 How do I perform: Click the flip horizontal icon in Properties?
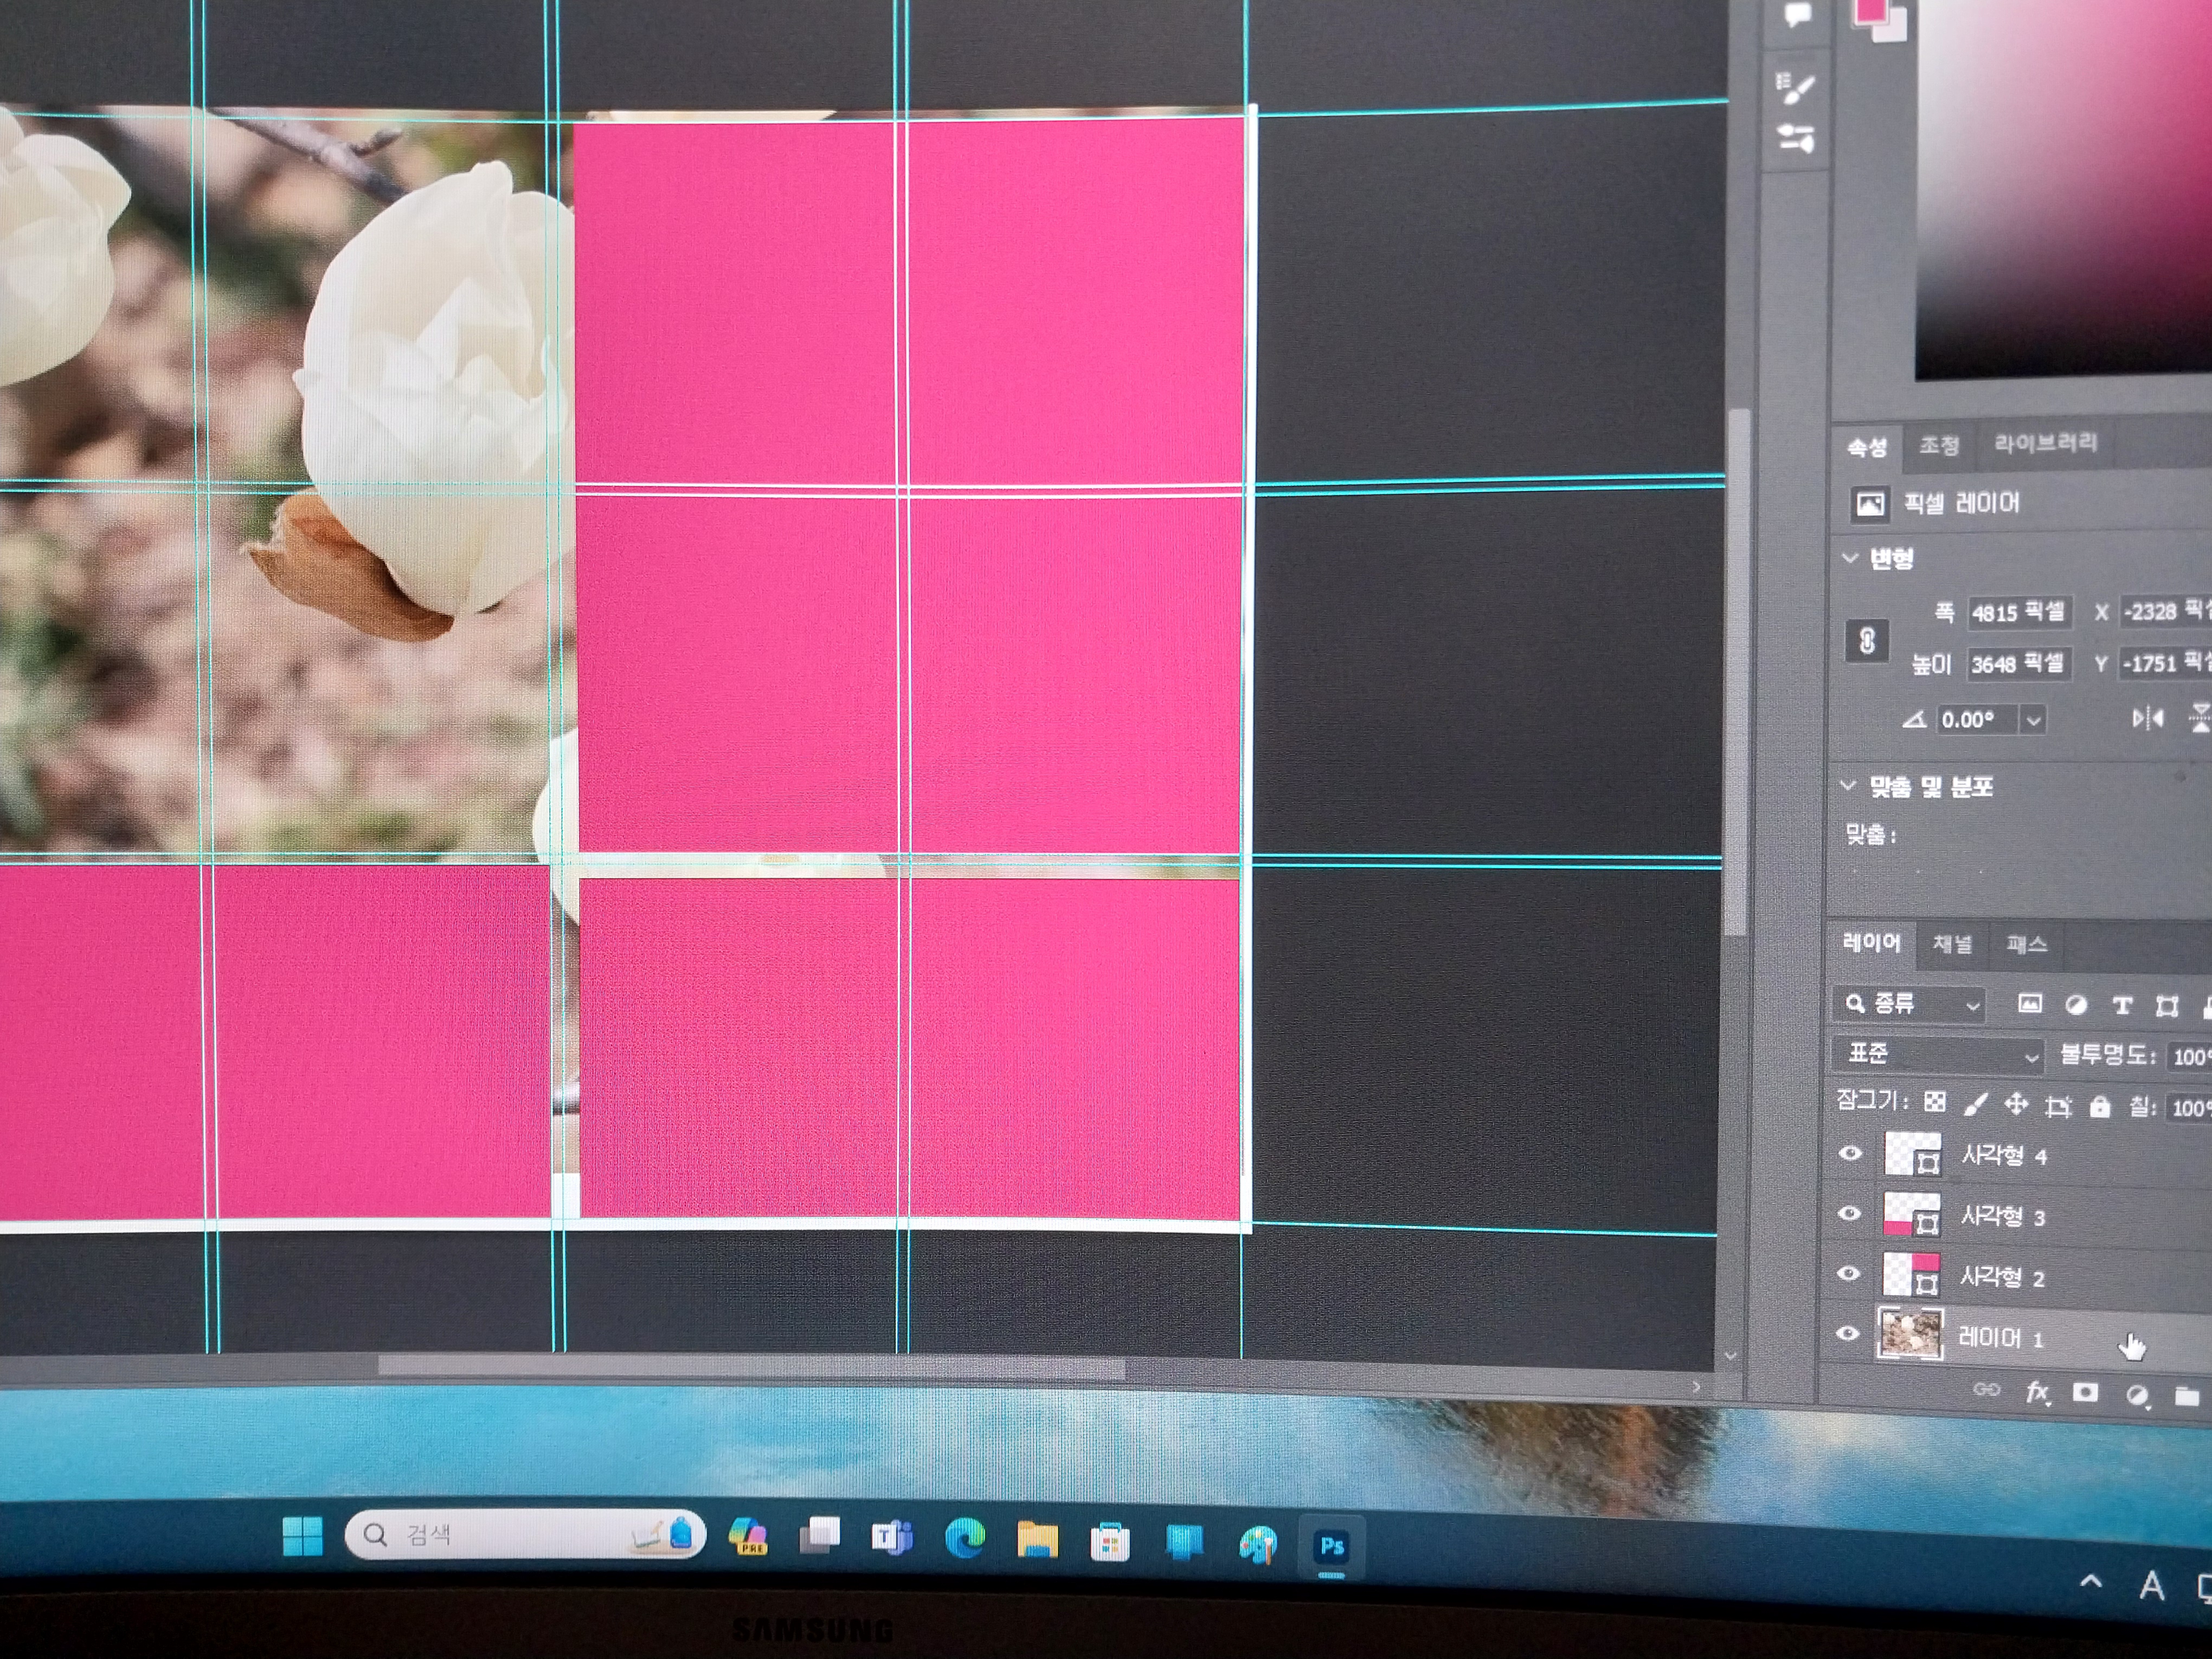[x=2147, y=718]
